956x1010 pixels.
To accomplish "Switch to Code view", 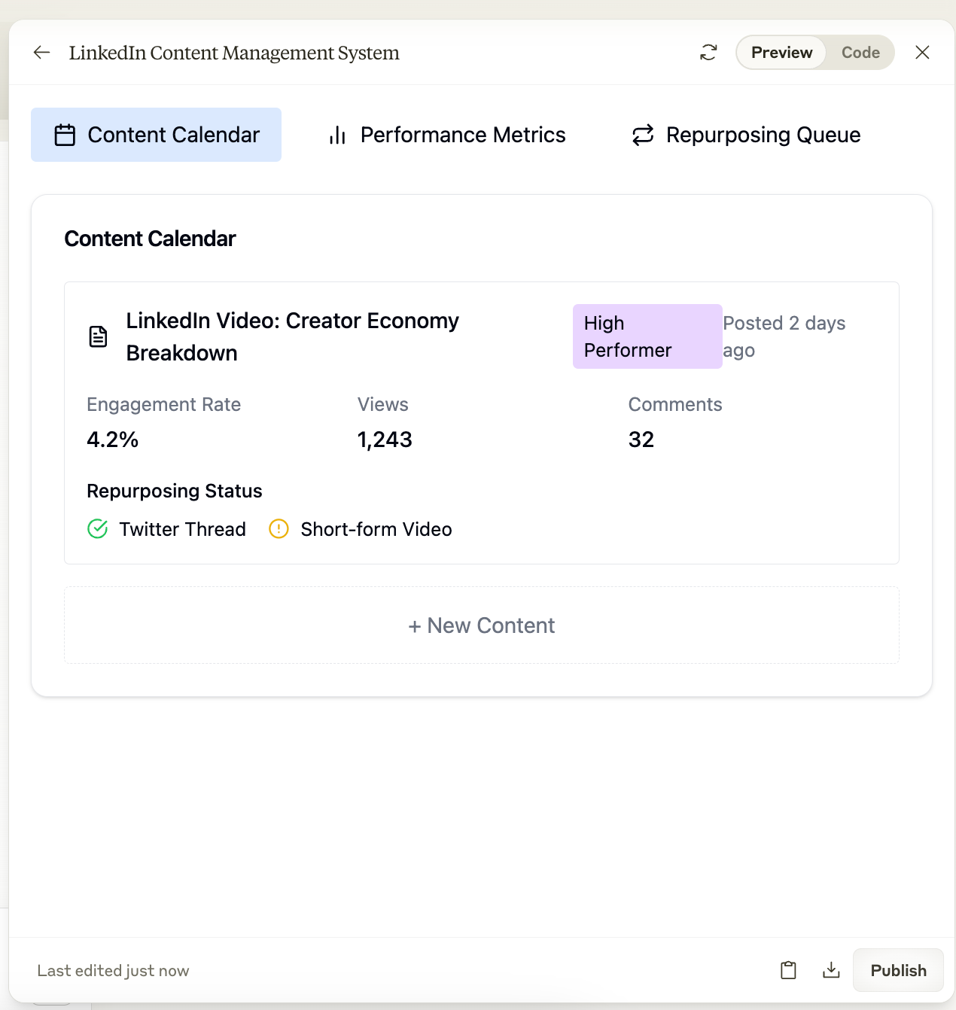I will pyautogui.click(x=860, y=53).
